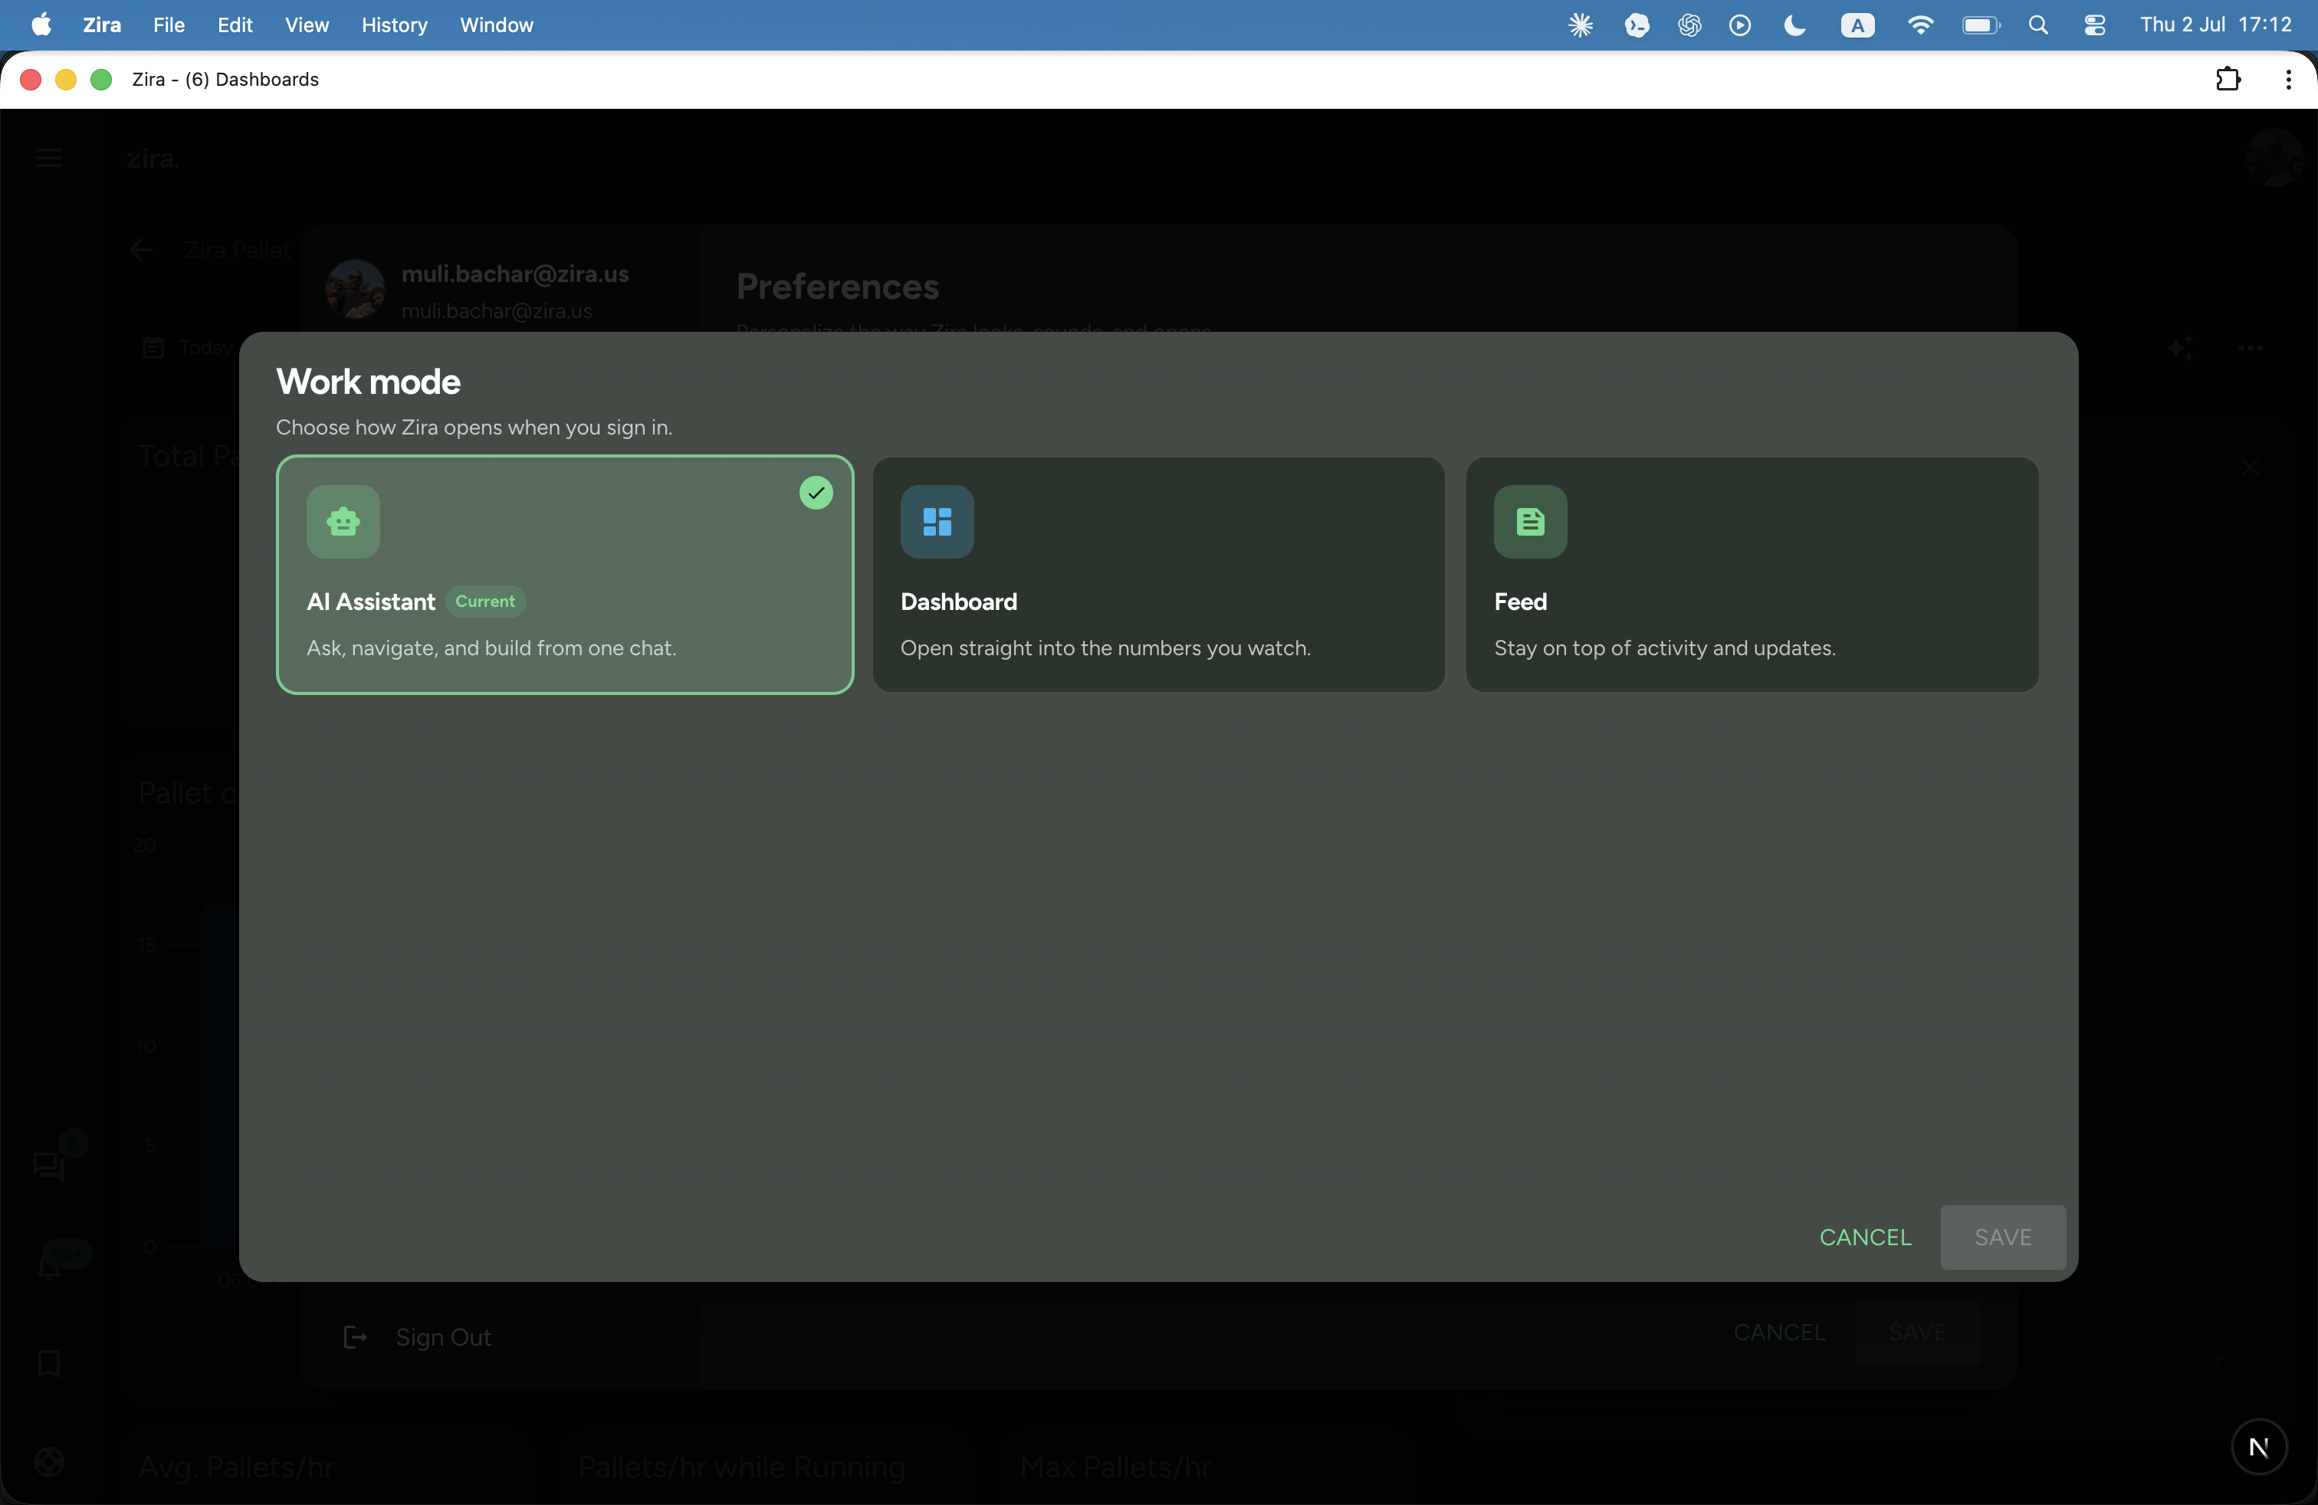Click the AI Assistant robot icon
Viewport: 2318px width, 1505px height.
pyautogui.click(x=343, y=522)
